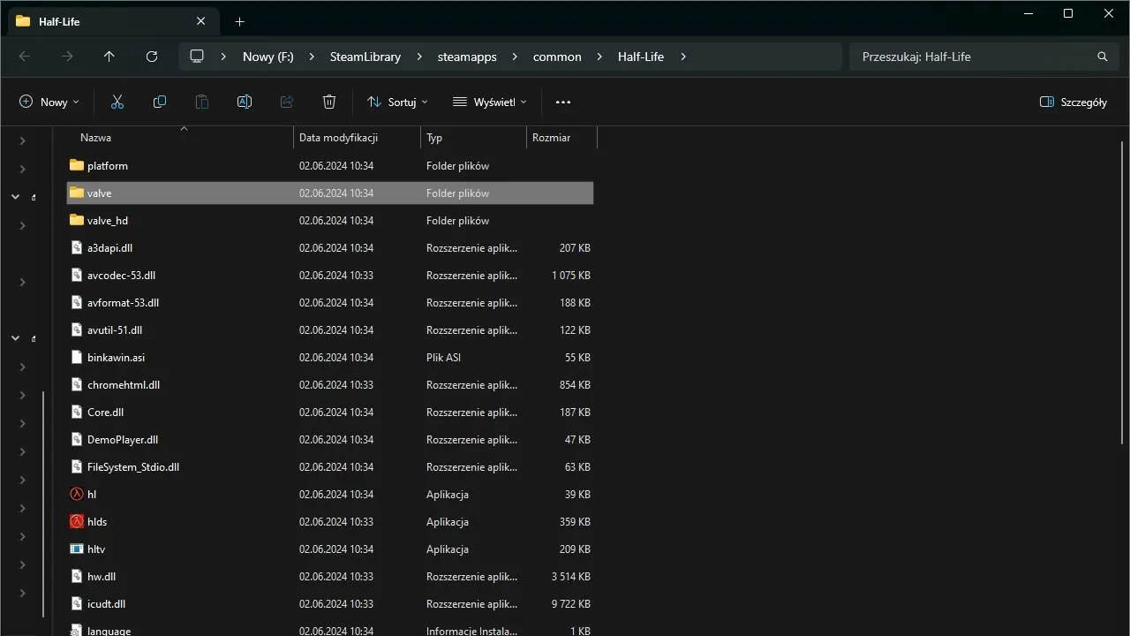This screenshot has width=1130, height=636.
Task: Click the Share icon in toolbar
Action: click(x=287, y=102)
